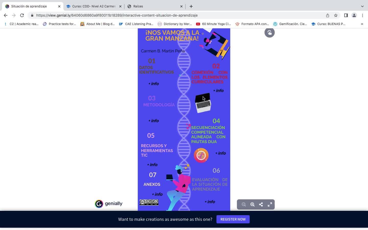Open the Formato APA con... bookmark
The image size is (368, 230).
tap(252, 24)
